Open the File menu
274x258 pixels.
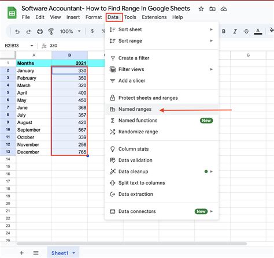point(26,17)
